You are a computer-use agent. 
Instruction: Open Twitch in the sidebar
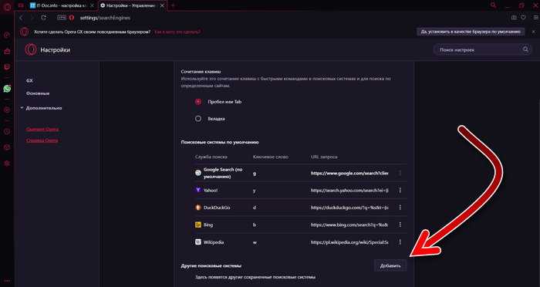click(7, 67)
